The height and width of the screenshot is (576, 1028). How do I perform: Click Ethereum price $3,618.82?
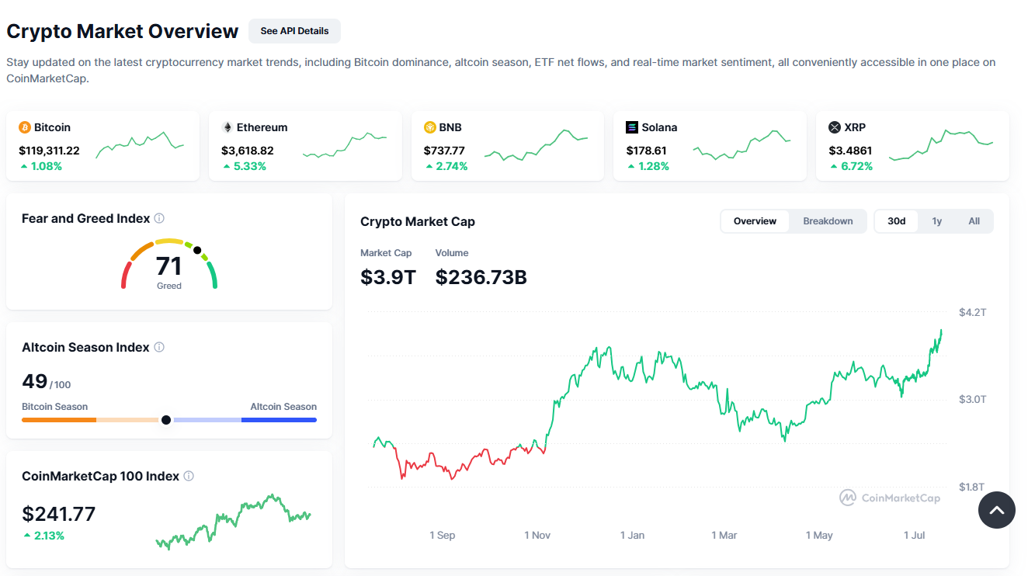(x=248, y=151)
